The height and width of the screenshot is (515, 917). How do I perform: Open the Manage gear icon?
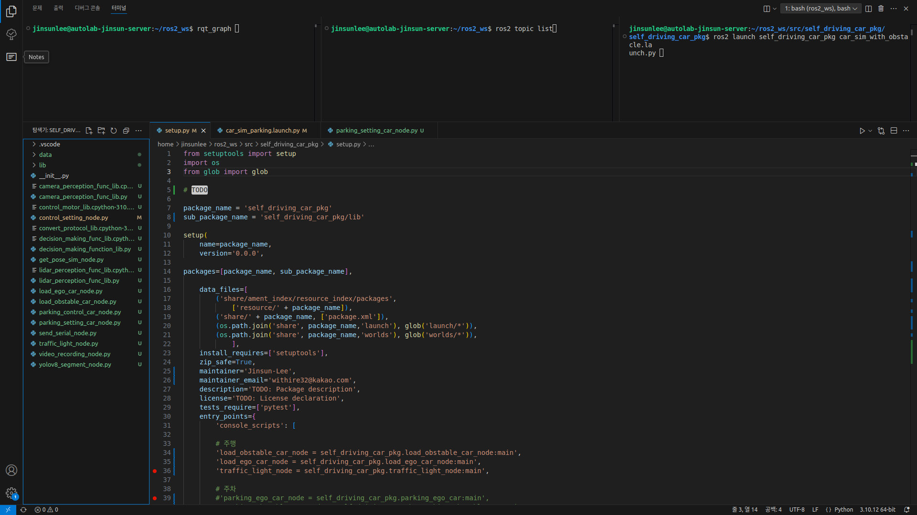pos(11,493)
